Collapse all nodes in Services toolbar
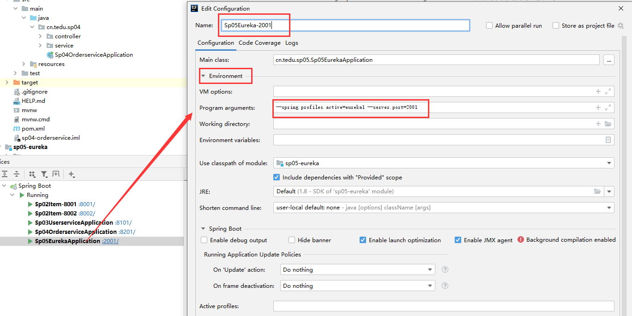632x316 pixels. pos(17,174)
